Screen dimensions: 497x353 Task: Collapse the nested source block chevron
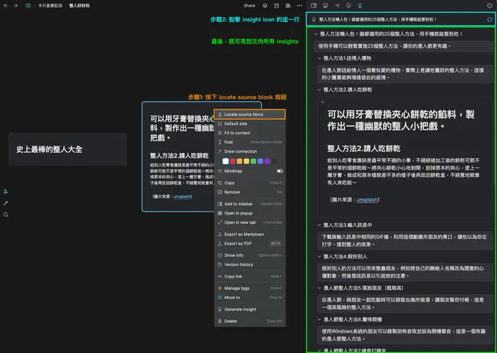point(322,102)
